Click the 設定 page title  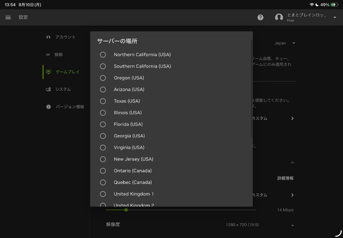(23, 17)
